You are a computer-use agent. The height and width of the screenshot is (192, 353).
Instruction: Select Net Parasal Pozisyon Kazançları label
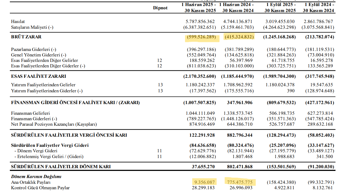pos(54,124)
